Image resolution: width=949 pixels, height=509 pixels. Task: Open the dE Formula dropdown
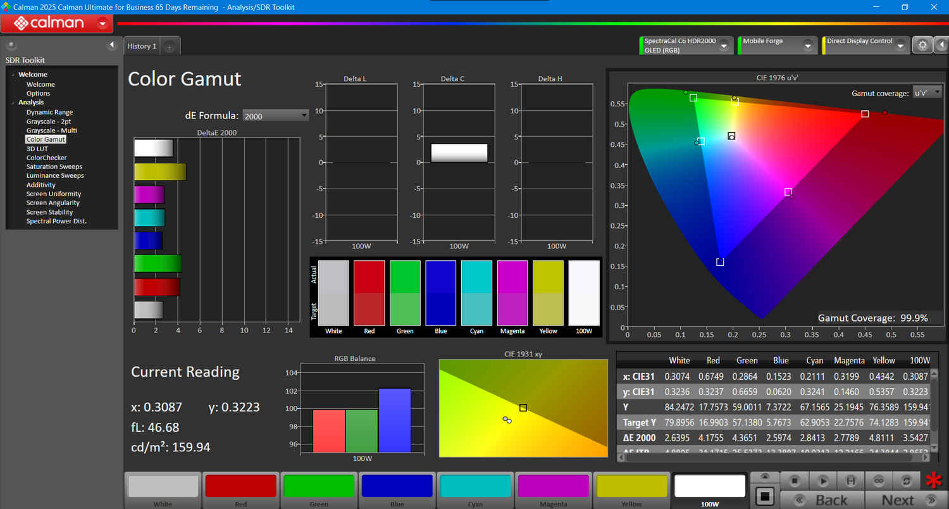[275, 115]
